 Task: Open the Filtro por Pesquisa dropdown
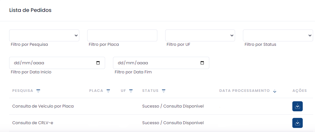tap(44, 35)
